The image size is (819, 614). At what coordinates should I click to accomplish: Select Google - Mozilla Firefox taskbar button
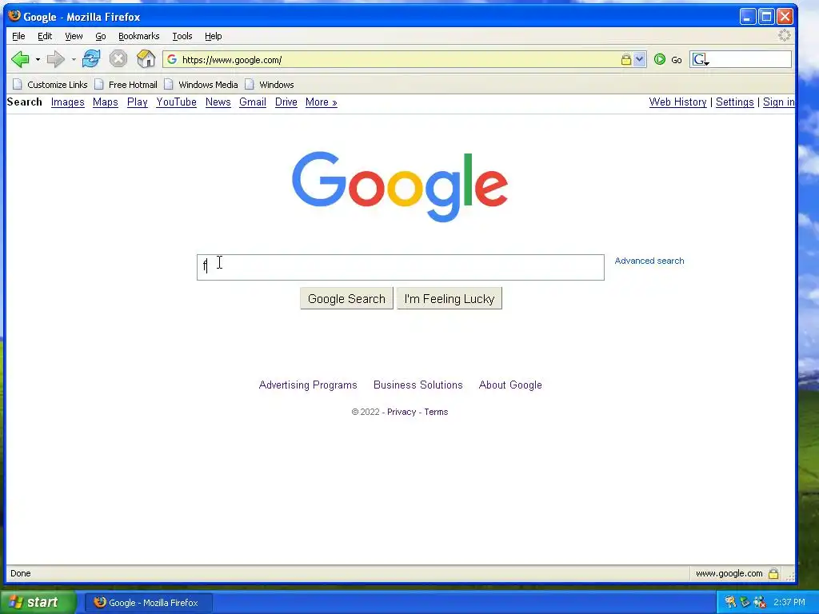coord(148,603)
